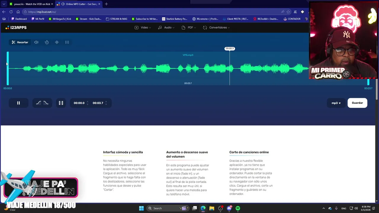The height and width of the screenshot is (213, 379).
Task: Toggle fade out effect
Action: [x=46, y=103]
